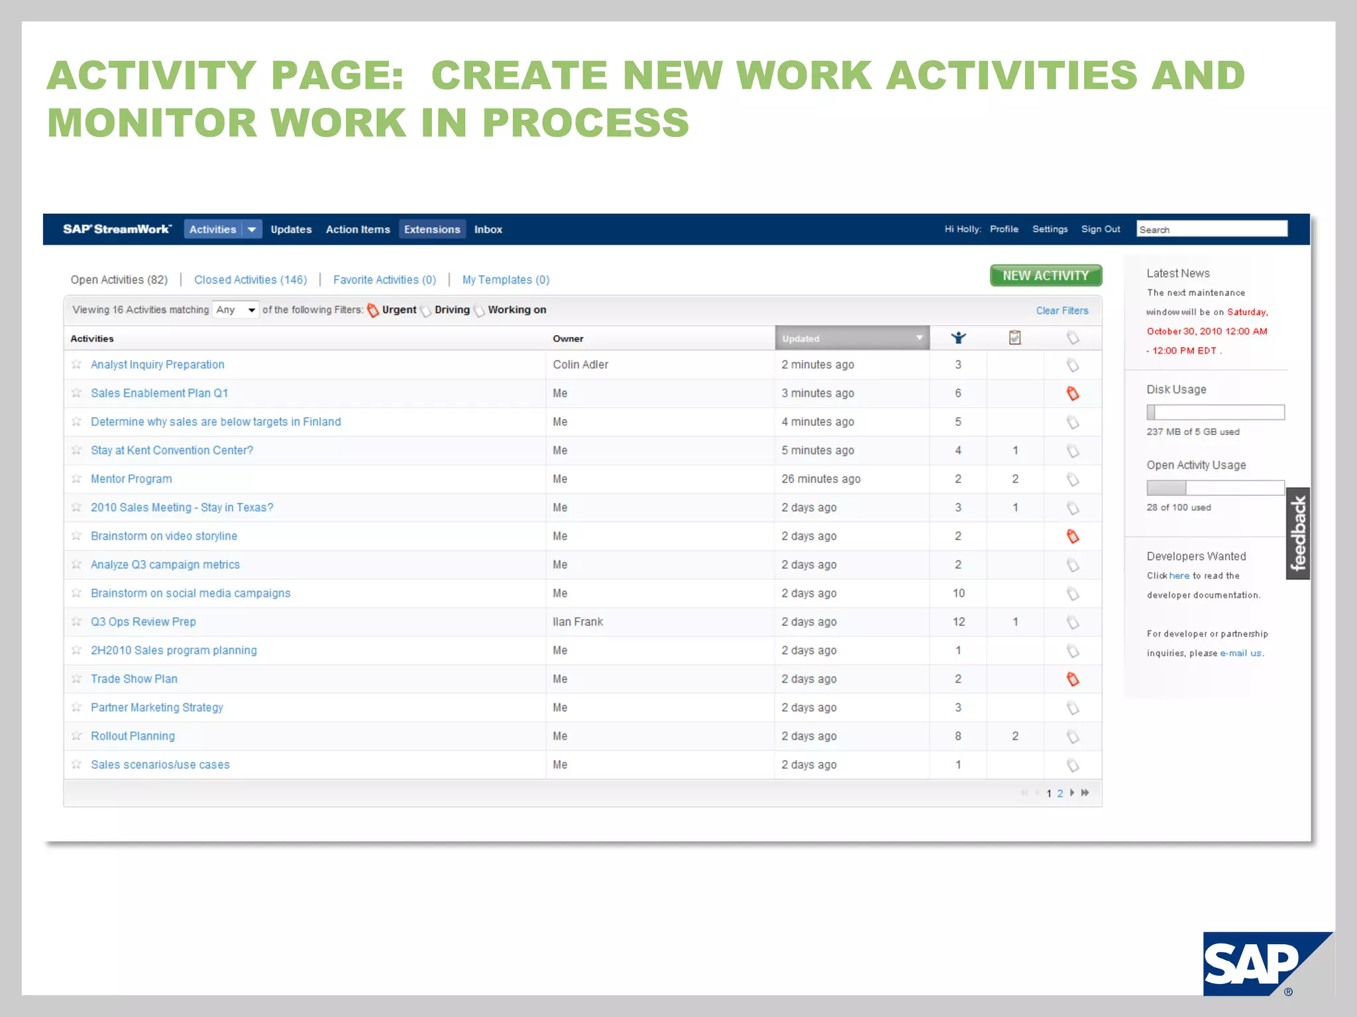Screen dimensions: 1357x1017
Task: Favorite the Mentor Program activity star
Action: (77, 479)
